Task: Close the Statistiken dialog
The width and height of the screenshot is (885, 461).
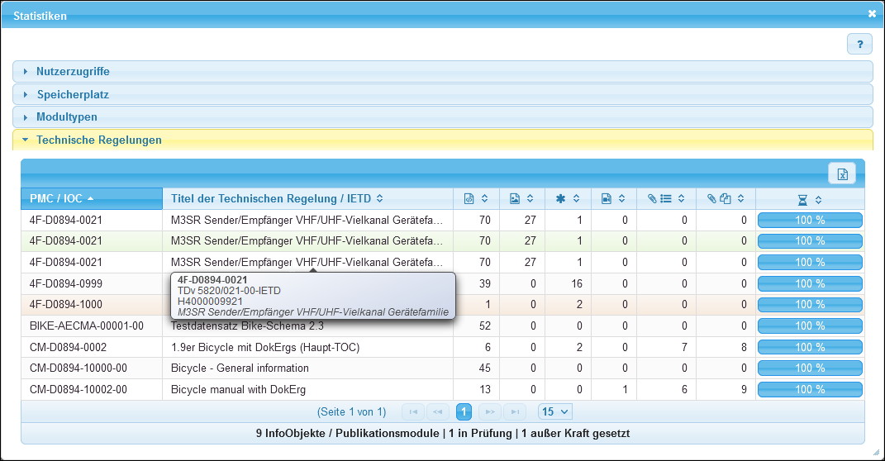Action: pyautogui.click(x=872, y=13)
